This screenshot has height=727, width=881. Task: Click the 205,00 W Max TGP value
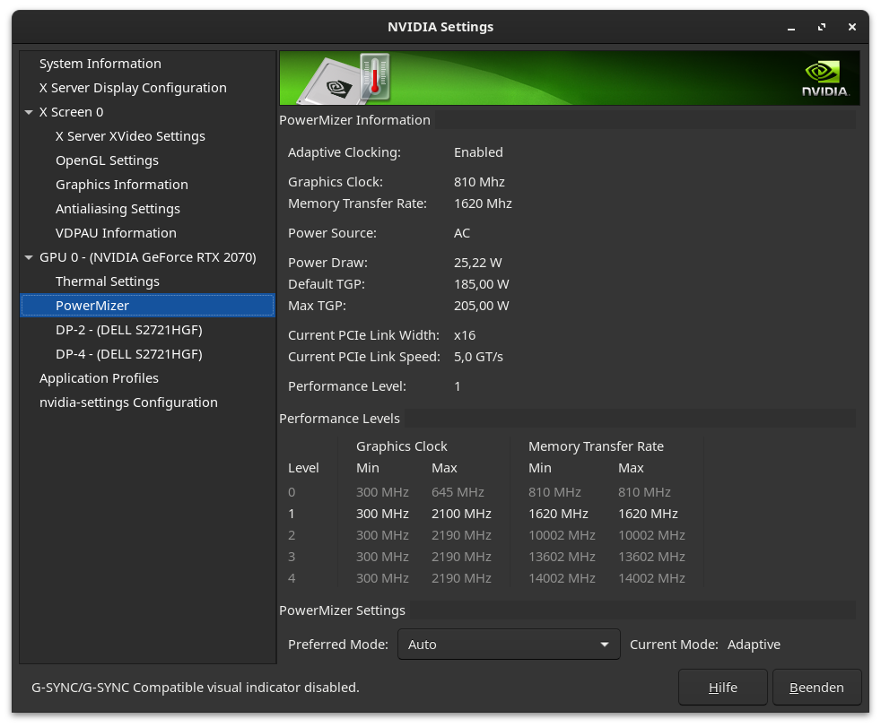(482, 306)
